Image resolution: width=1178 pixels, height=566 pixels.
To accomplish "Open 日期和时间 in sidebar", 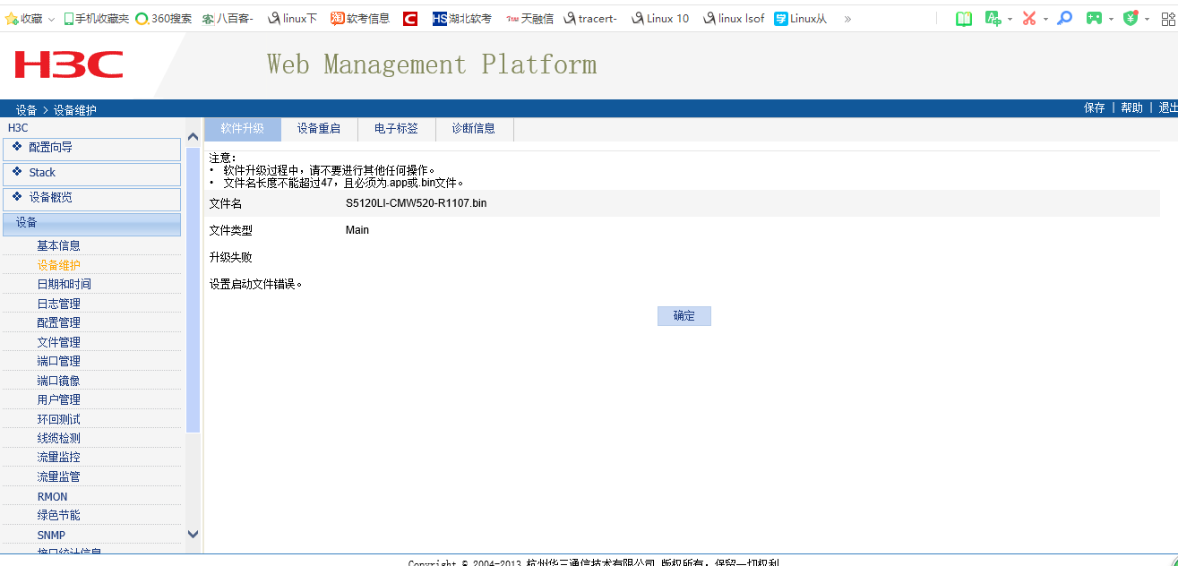I will (64, 284).
